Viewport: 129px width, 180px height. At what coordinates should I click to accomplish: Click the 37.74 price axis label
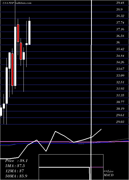pos(120,23)
